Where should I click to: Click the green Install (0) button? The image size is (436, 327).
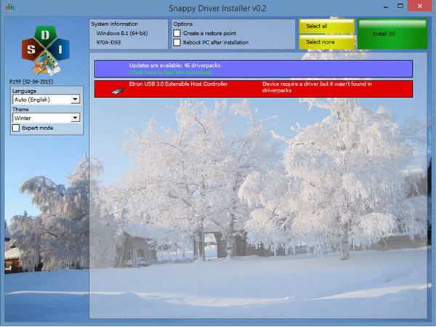tap(392, 34)
